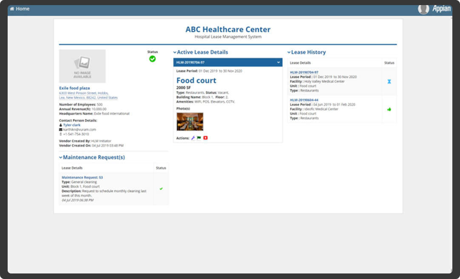Open lease HLM-20190704-97 in Lease History
This screenshot has width=460, height=279.
[304, 72]
